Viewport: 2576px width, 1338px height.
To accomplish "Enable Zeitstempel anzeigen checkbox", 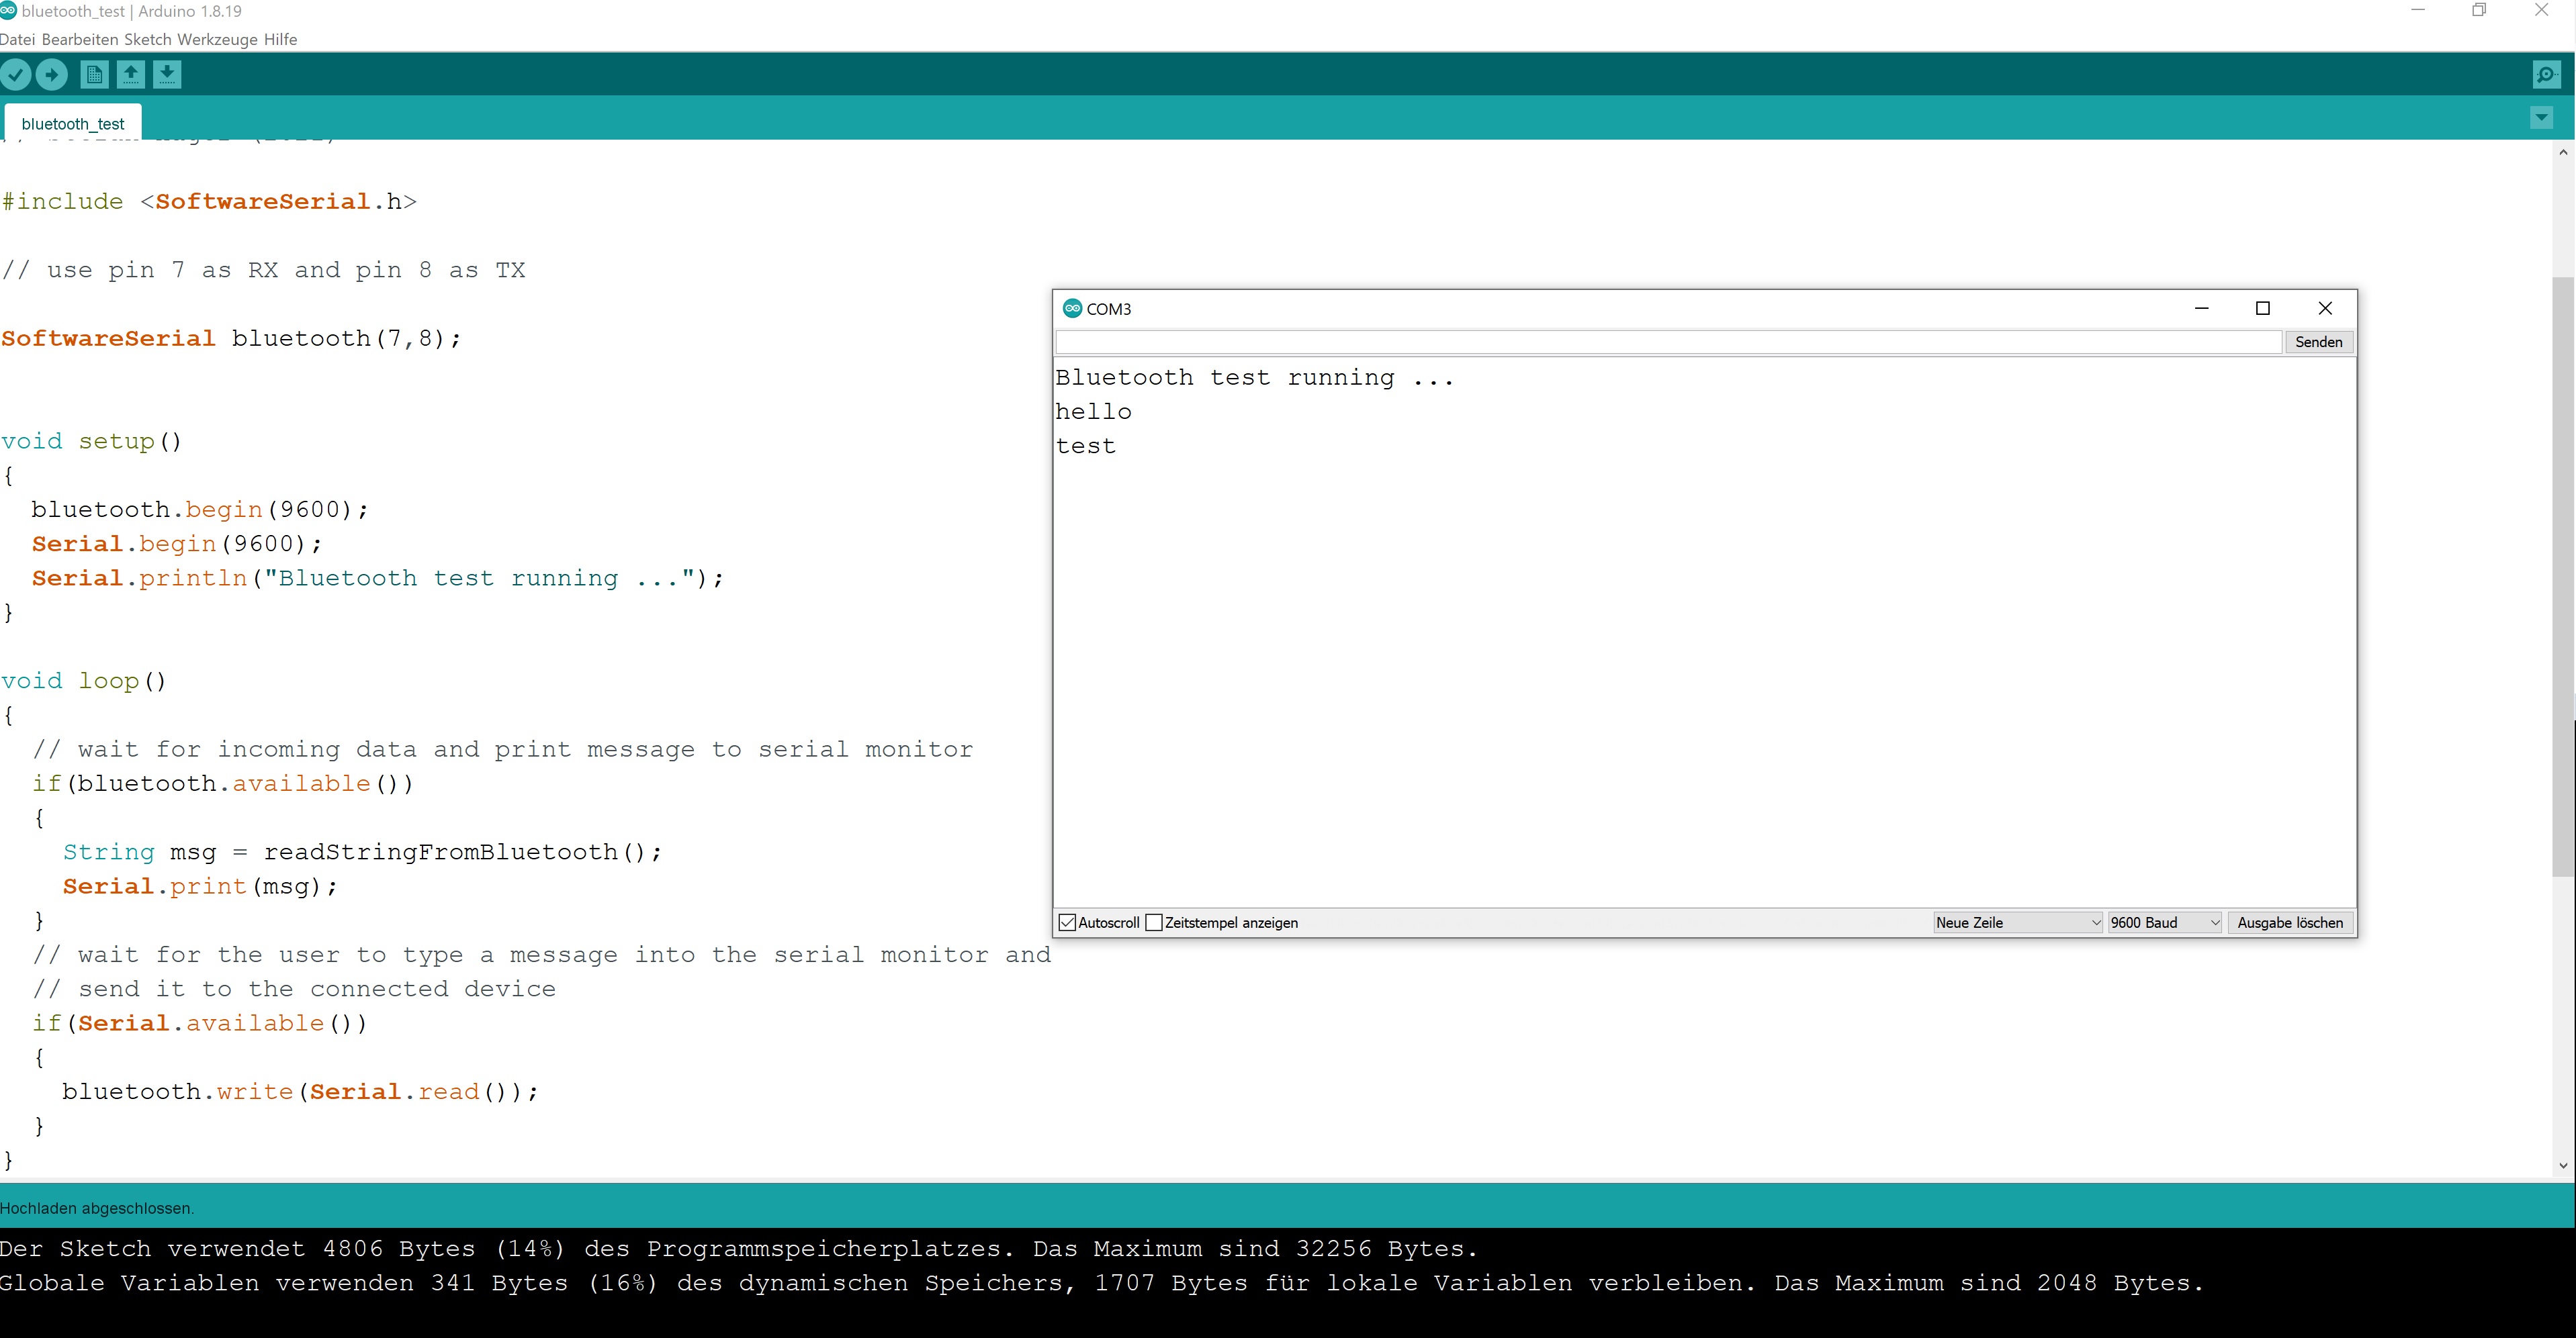I will pos(1154,922).
